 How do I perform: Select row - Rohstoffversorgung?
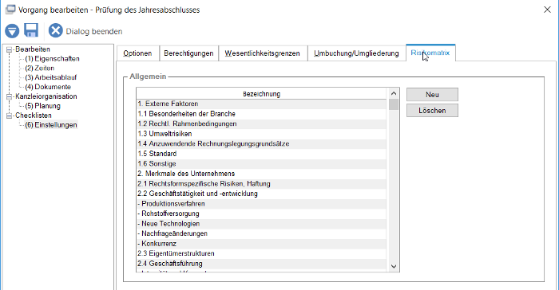pos(261,214)
